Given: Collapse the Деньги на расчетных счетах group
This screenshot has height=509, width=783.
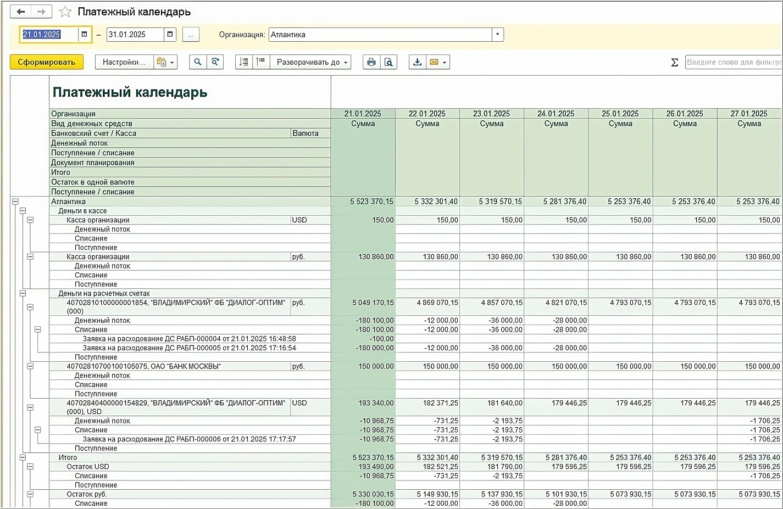Looking at the screenshot, I should [x=23, y=294].
